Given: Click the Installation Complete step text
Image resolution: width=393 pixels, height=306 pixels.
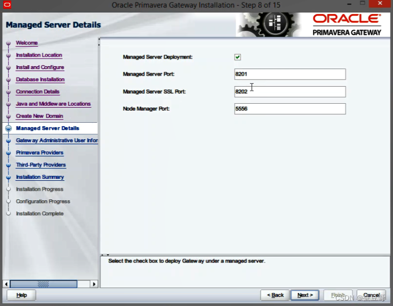Looking at the screenshot, I should click(x=40, y=213).
